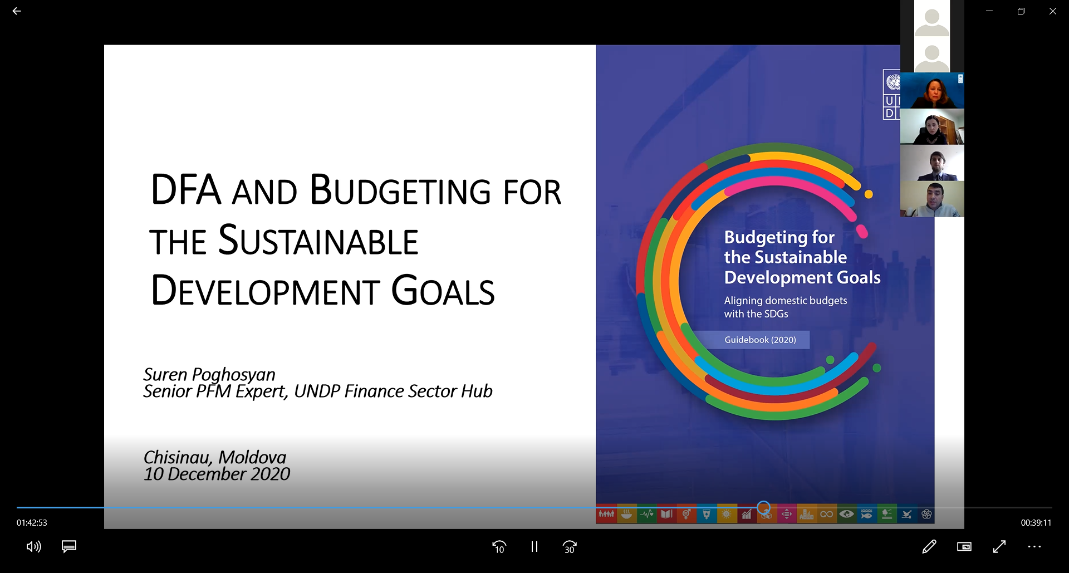Viewport: 1069px width, 573px height.
Task: Minimize the player window
Action: coord(989,11)
